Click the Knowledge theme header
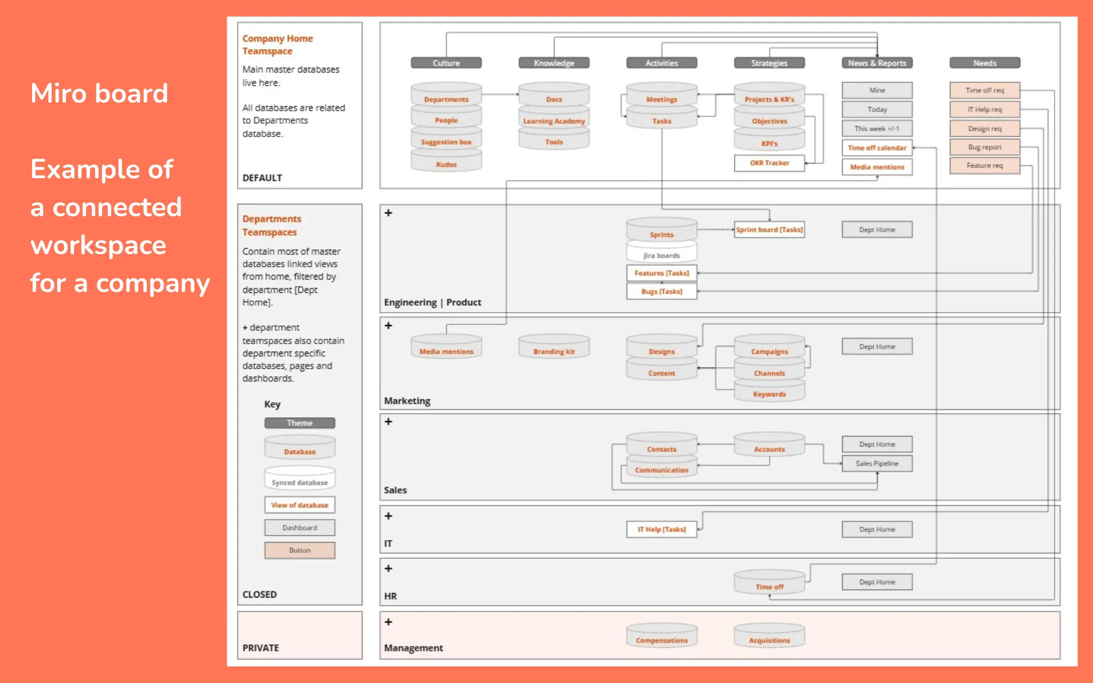Image resolution: width=1093 pixels, height=683 pixels. [x=553, y=63]
